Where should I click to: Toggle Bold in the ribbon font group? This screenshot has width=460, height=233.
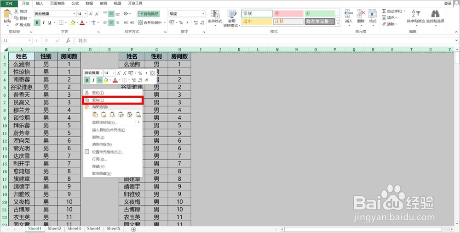click(x=37, y=22)
